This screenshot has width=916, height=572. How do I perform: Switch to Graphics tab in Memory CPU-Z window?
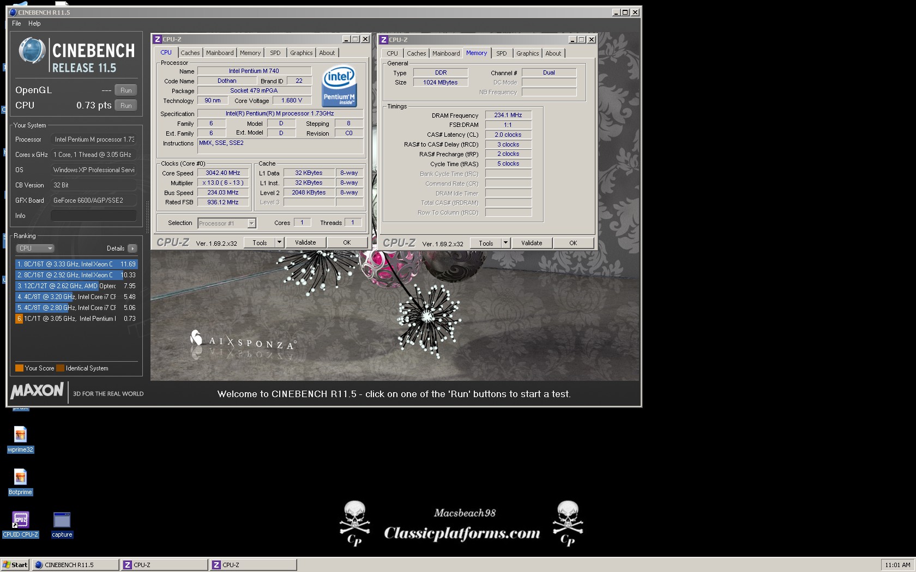(528, 53)
